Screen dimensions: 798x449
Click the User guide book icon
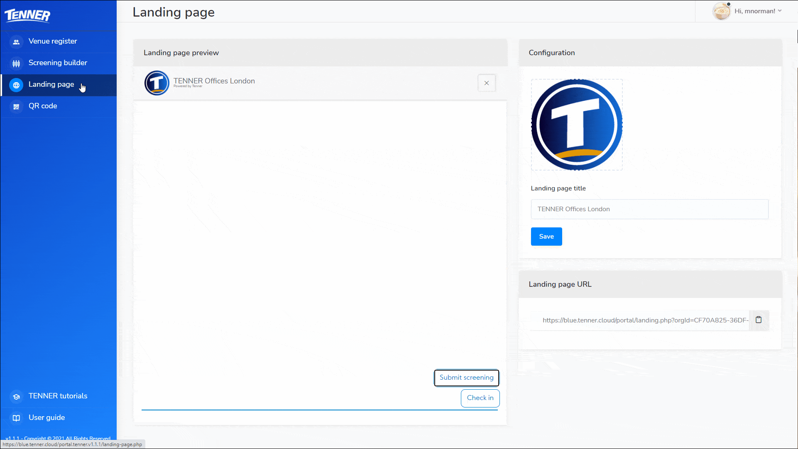click(16, 418)
